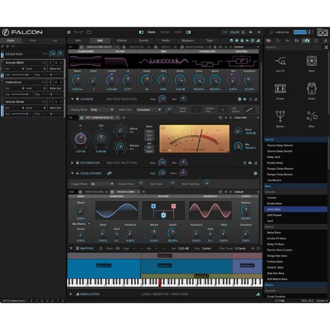Select the 20:1 compressor ratio button
The width and height of the screenshot is (330, 330).
(149, 131)
